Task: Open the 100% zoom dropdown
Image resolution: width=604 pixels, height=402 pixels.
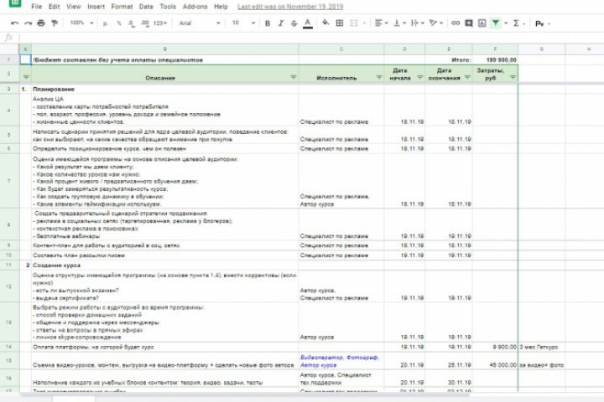Action: coord(81,23)
